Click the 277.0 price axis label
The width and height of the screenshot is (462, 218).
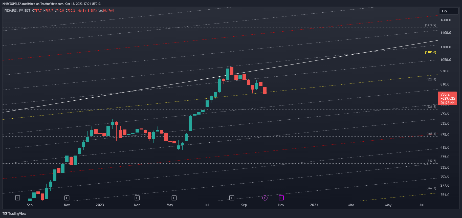click(x=445, y=185)
